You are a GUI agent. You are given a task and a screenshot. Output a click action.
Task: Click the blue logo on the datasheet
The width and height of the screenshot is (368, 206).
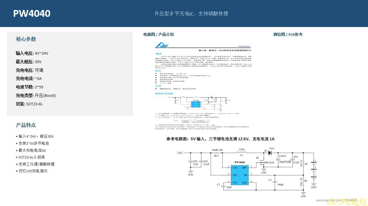pos(162,45)
